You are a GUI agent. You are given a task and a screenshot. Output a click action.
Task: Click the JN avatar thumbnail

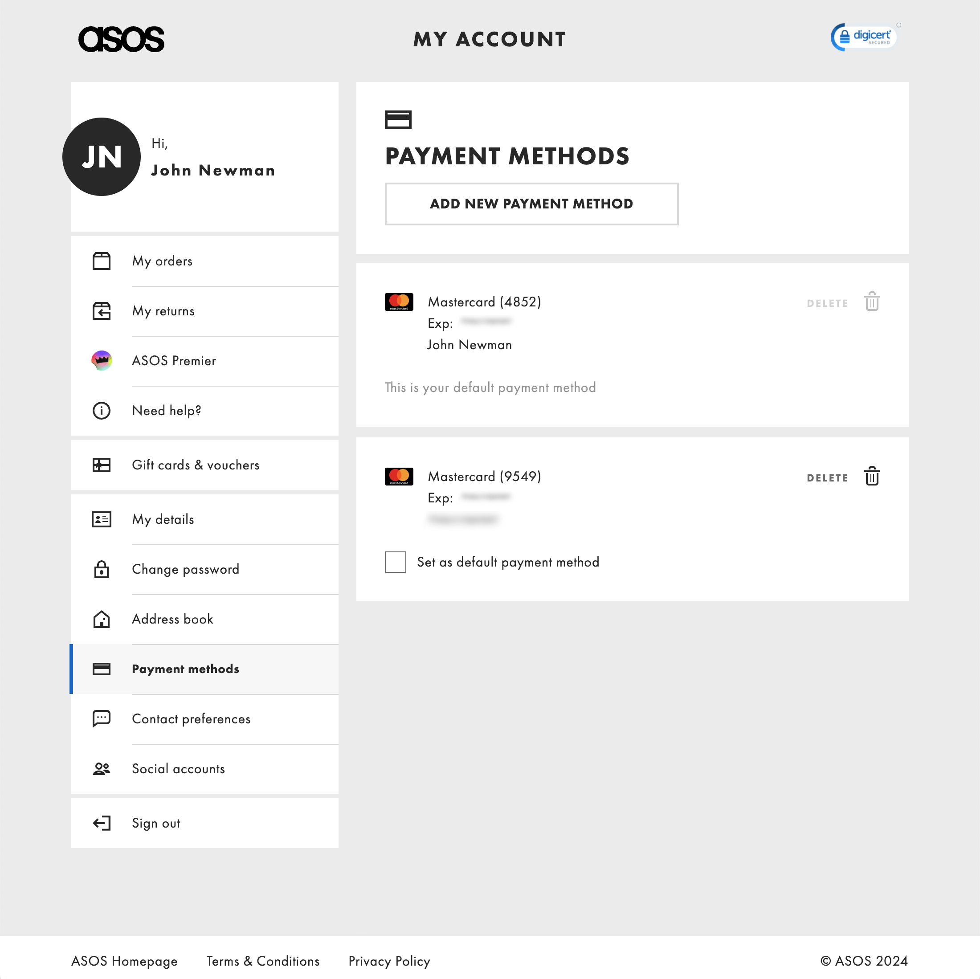click(x=102, y=156)
